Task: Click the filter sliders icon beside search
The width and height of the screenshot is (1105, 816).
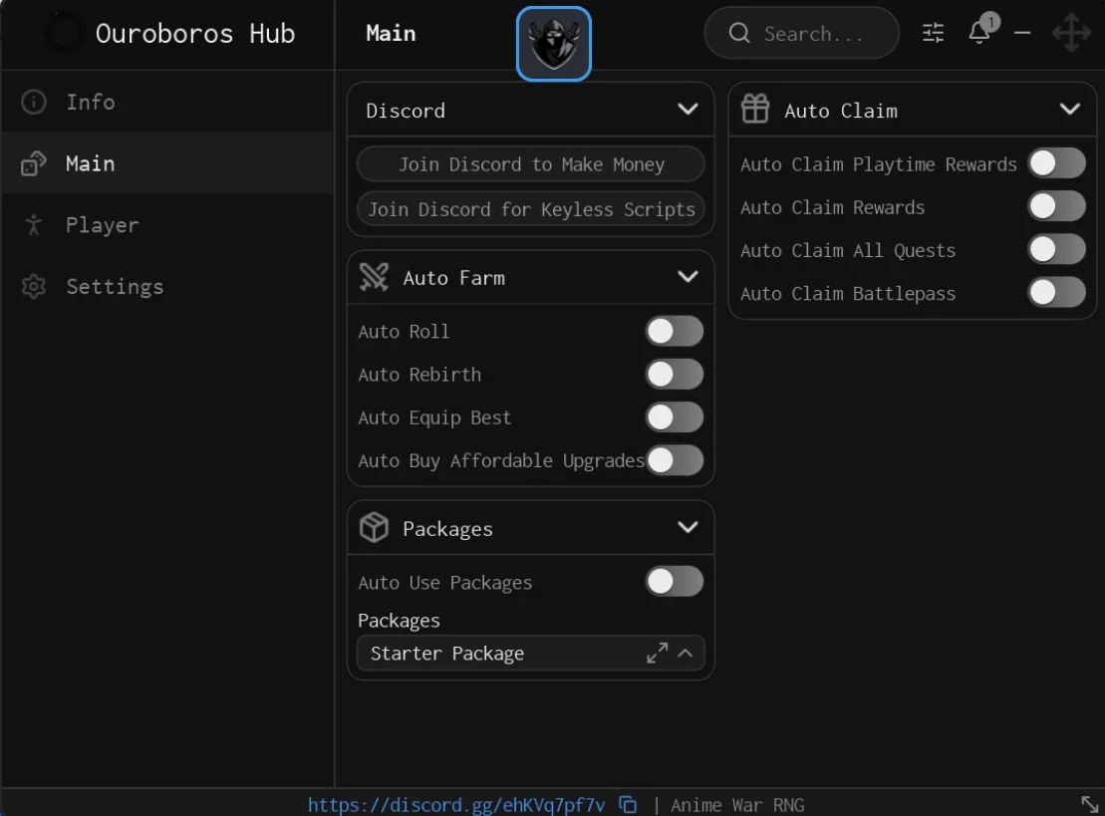Action: click(x=933, y=33)
